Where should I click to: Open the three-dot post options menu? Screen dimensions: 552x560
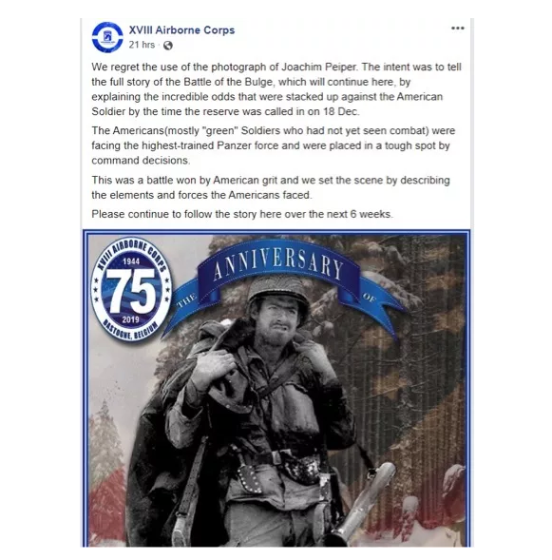click(457, 28)
